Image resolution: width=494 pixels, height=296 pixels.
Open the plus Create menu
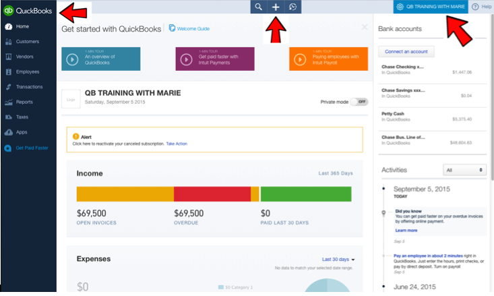click(x=276, y=7)
